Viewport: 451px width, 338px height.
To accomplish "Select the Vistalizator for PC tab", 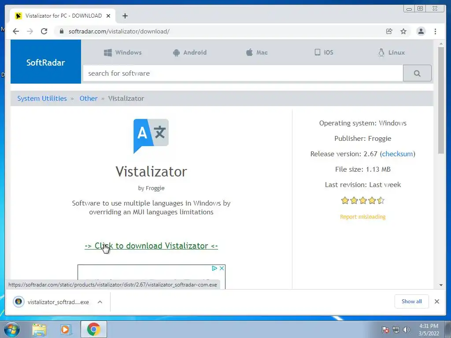I will click(63, 16).
